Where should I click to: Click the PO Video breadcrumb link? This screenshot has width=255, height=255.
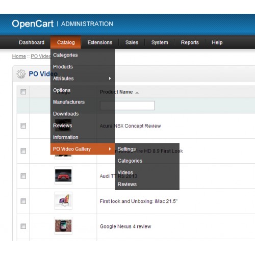click(x=41, y=56)
